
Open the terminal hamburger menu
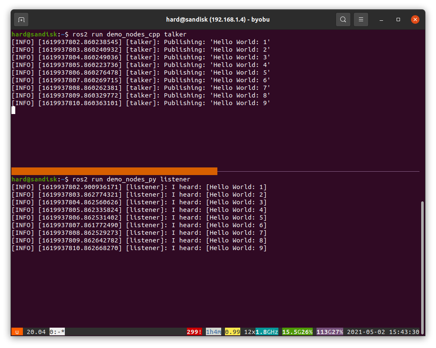(x=361, y=19)
